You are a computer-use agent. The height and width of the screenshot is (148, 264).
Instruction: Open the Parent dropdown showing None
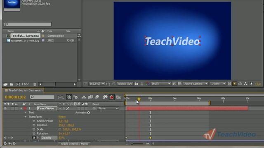pos(108,109)
